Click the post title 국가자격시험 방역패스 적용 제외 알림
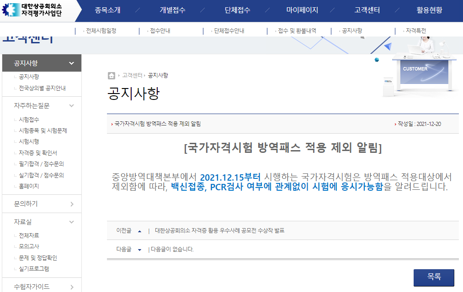 point(158,124)
